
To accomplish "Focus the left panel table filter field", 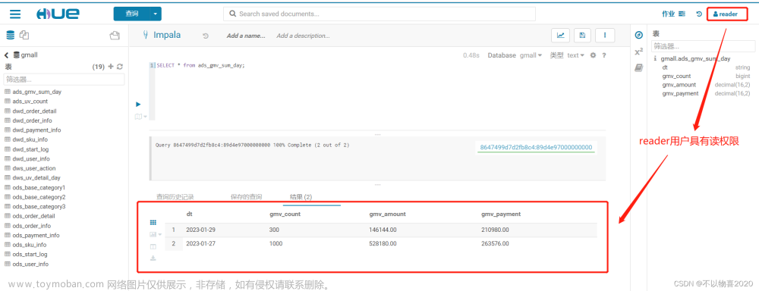I will pyautogui.click(x=64, y=80).
